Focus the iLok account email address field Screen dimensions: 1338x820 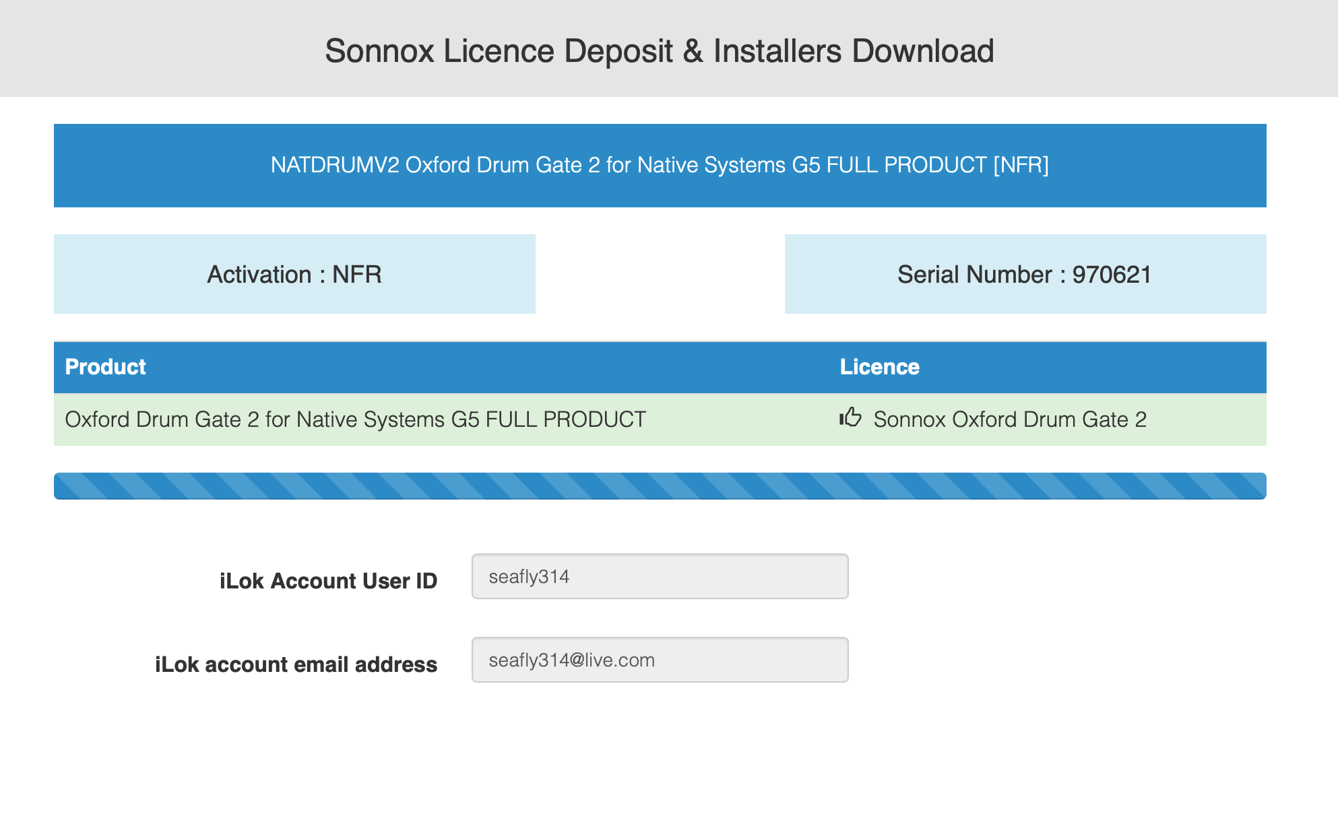click(660, 660)
